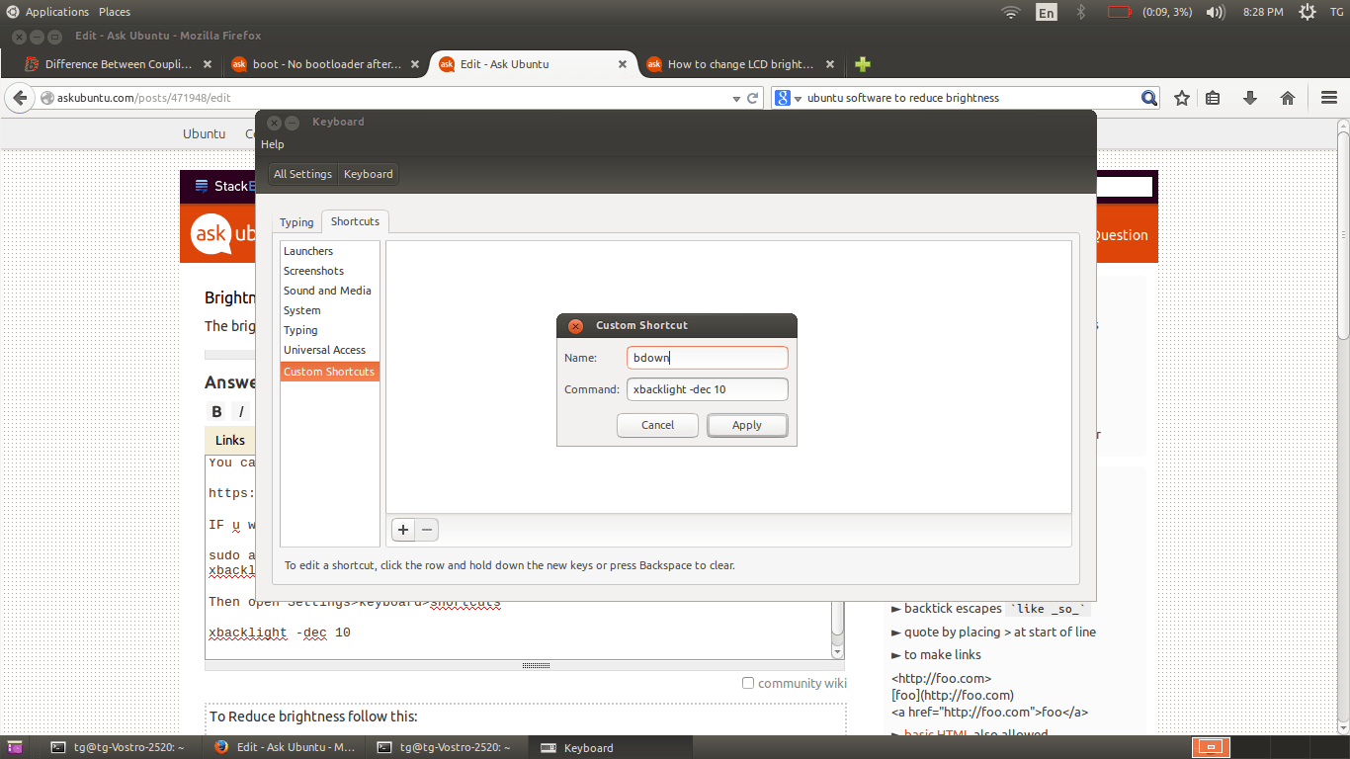Switch to 'Edit - Ask Ubuntu - M...' taskbar item
The image size is (1350, 759).
286,747
